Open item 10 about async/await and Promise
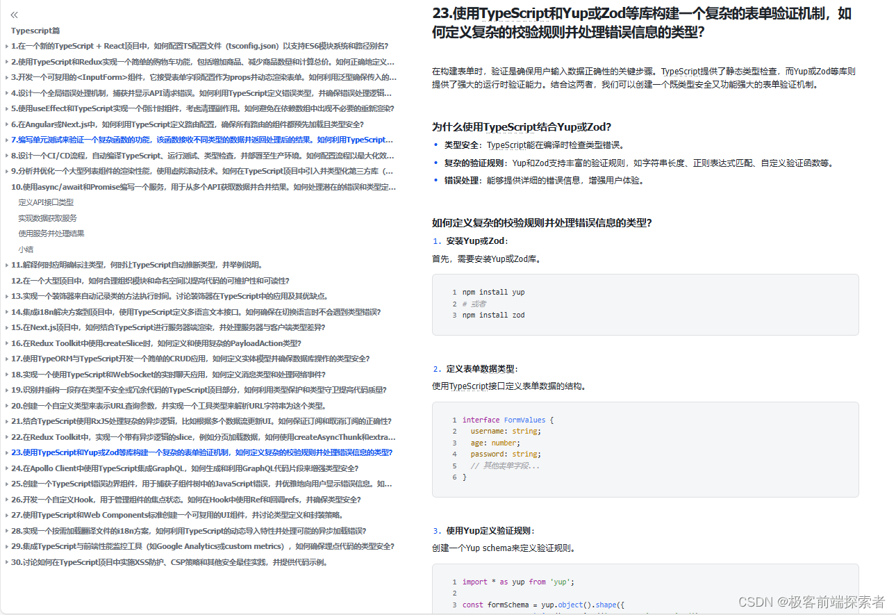 203,187
